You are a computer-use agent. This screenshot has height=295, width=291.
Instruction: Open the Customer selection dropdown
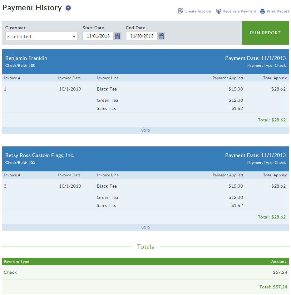[x=74, y=36]
